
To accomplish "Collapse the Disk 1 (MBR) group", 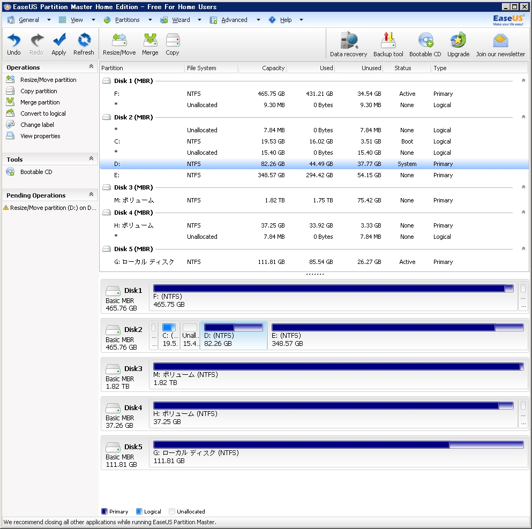I will [523, 81].
